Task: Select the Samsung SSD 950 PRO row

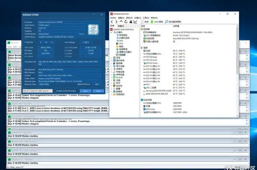Action: [x=164, y=90]
